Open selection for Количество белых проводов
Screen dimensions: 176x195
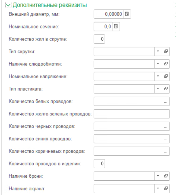tap(166, 101)
